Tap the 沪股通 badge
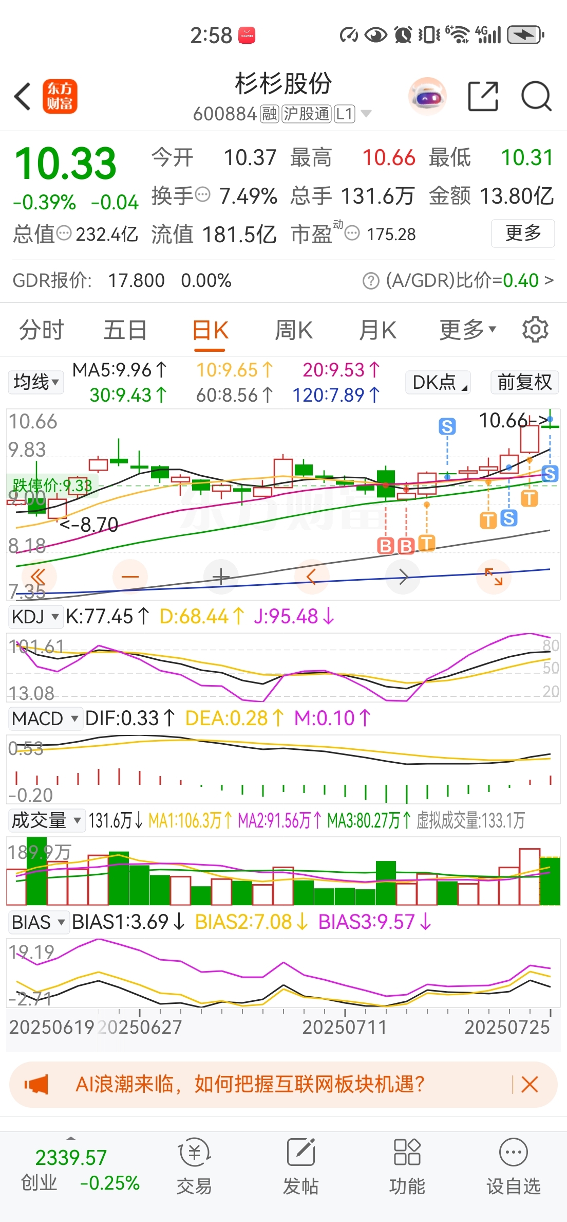The image size is (567, 1222). click(x=307, y=114)
